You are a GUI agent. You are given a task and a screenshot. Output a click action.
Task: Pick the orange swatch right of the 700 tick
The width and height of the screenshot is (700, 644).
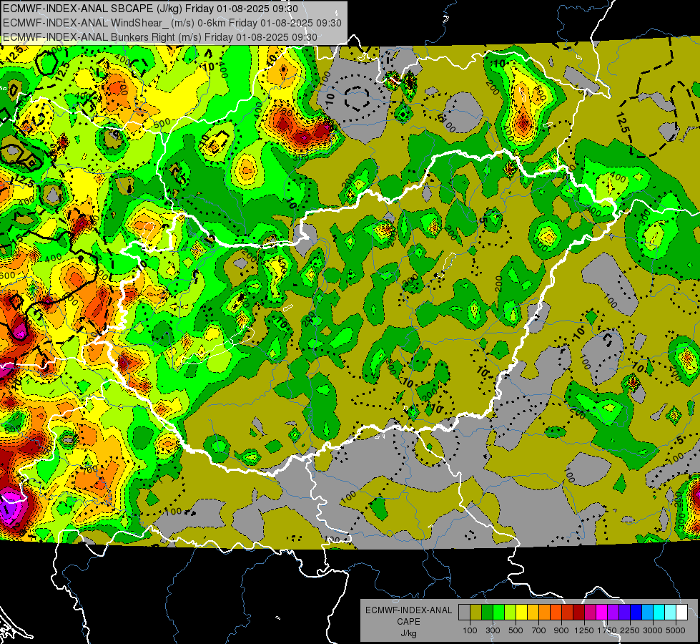tap(545, 613)
